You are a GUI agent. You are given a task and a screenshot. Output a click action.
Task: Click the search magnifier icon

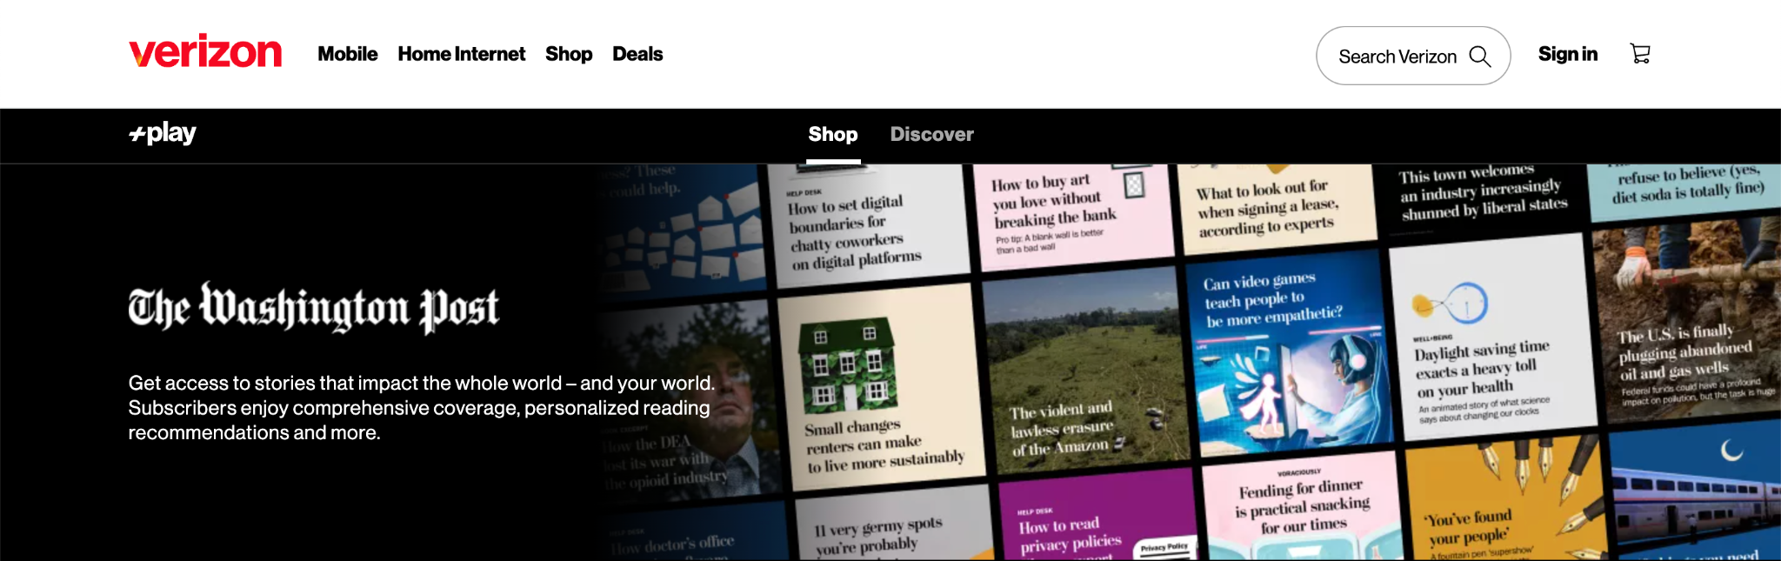pyautogui.click(x=1479, y=57)
